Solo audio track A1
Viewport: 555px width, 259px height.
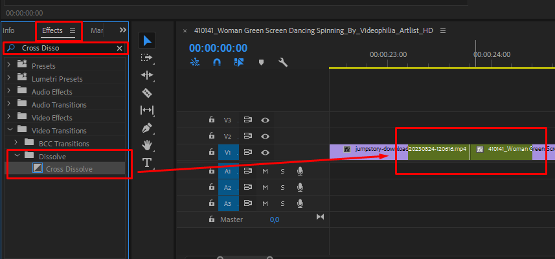coord(282,172)
